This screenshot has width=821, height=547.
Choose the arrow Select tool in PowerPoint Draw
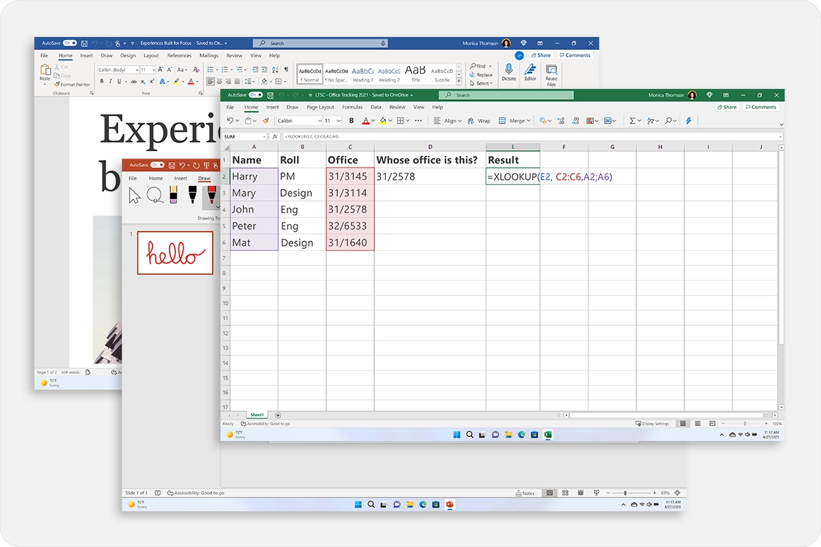pyautogui.click(x=135, y=196)
